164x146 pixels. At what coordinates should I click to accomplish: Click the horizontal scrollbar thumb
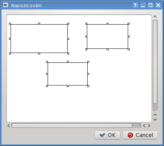72,126
